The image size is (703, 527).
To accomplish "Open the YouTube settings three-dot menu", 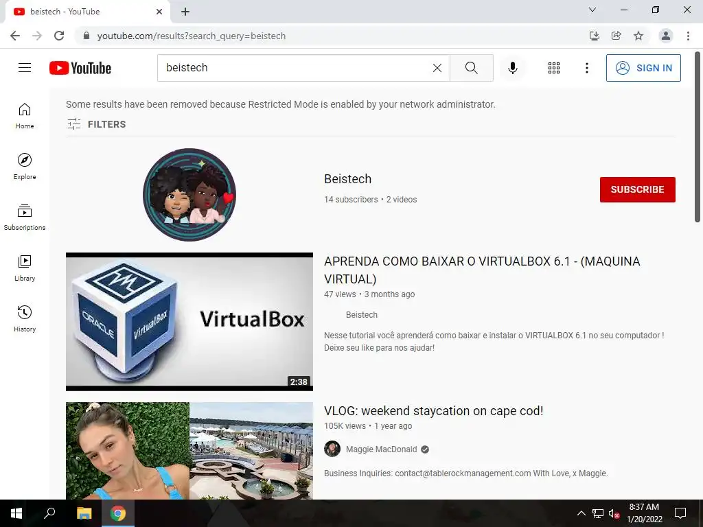I will [587, 68].
